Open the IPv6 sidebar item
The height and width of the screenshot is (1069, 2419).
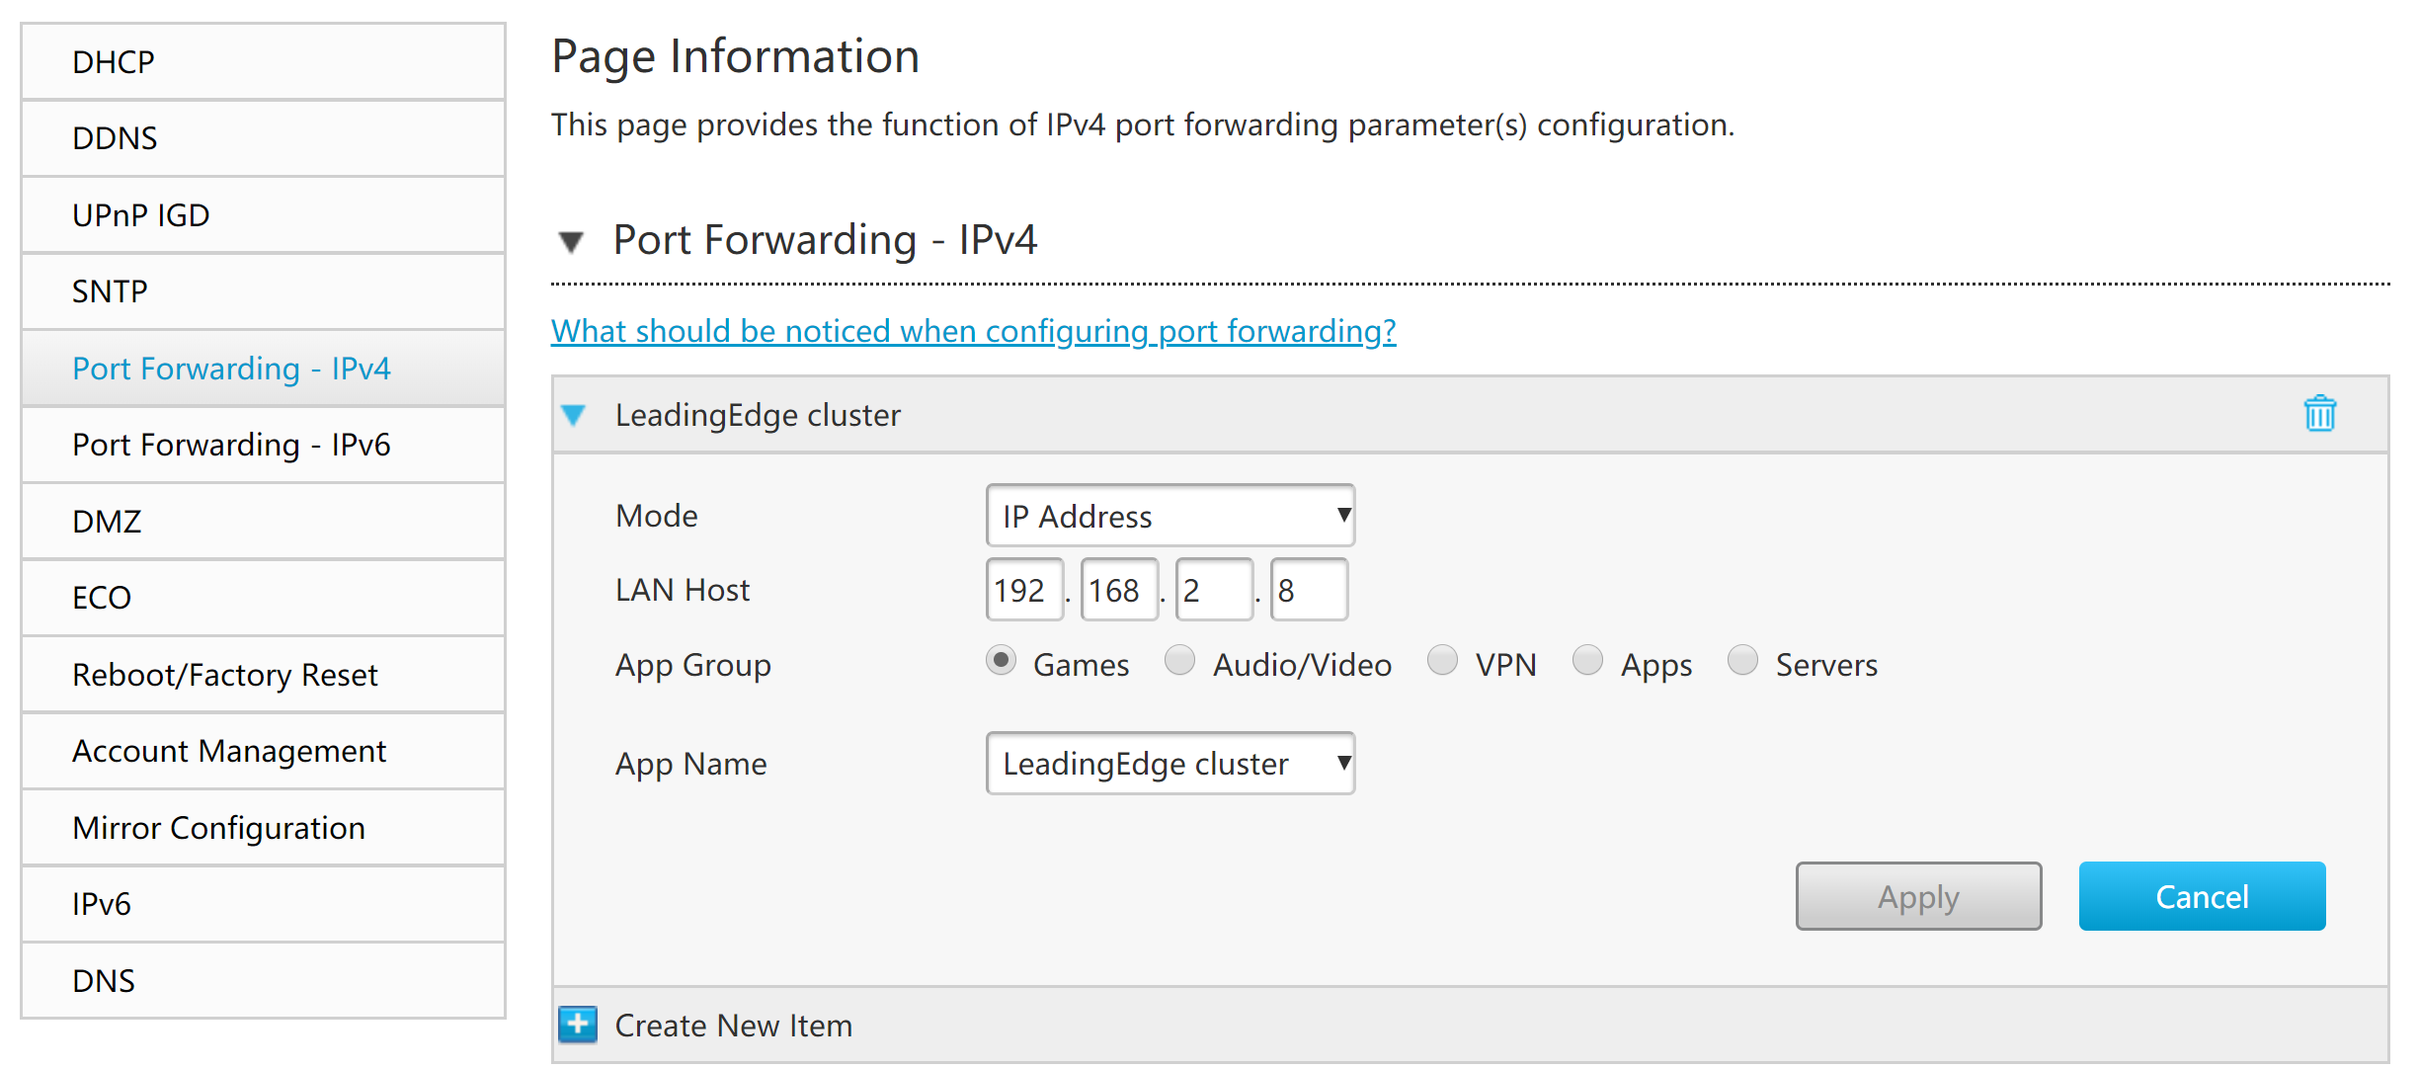[x=263, y=904]
